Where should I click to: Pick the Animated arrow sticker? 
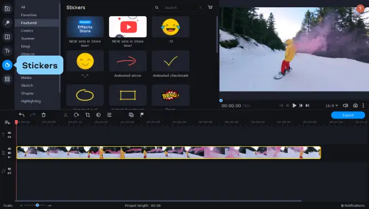pyautogui.click(x=128, y=61)
